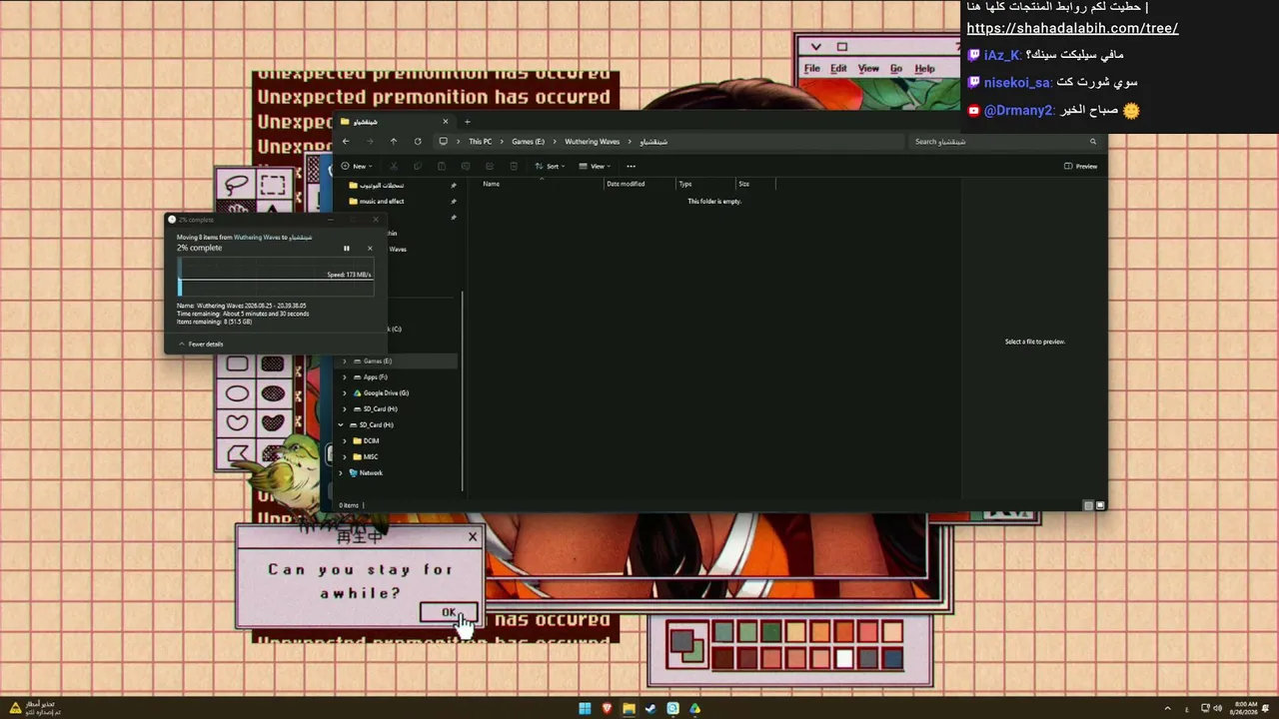
Task: Select Apps (F:) in navigation pane
Action: 376,377
